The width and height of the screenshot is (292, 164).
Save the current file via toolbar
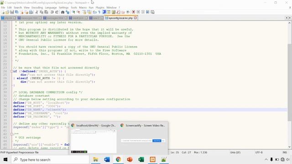point(12,12)
